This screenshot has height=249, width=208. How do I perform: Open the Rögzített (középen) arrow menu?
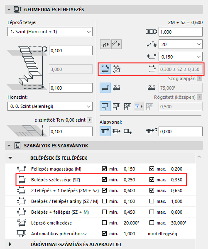200,97
